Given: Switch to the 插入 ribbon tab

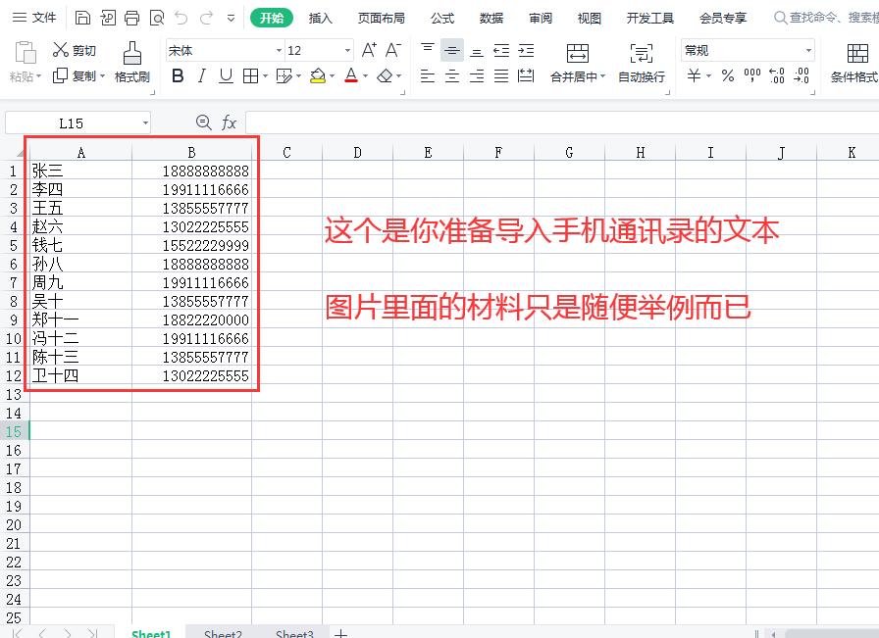Looking at the screenshot, I should coord(321,18).
